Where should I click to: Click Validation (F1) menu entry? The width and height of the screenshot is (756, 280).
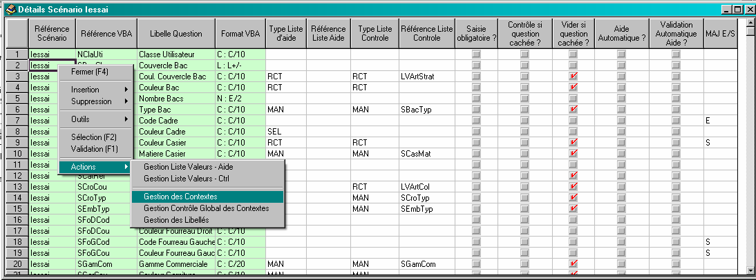(95, 148)
